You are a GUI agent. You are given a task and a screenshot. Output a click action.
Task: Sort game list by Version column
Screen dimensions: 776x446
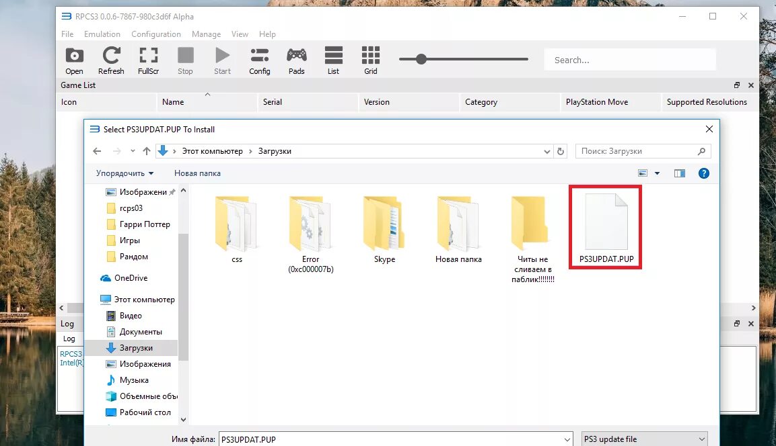point(409,101)
